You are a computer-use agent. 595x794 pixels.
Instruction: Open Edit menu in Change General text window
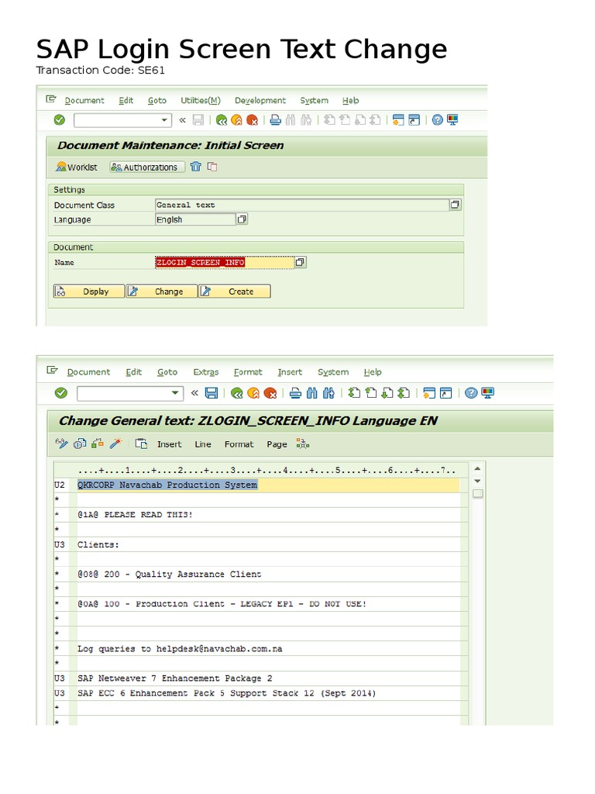133,372
